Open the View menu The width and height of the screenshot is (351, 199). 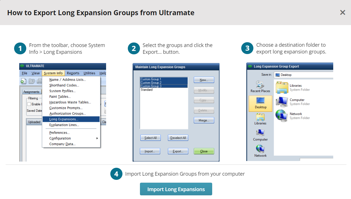tap(36, 73)
